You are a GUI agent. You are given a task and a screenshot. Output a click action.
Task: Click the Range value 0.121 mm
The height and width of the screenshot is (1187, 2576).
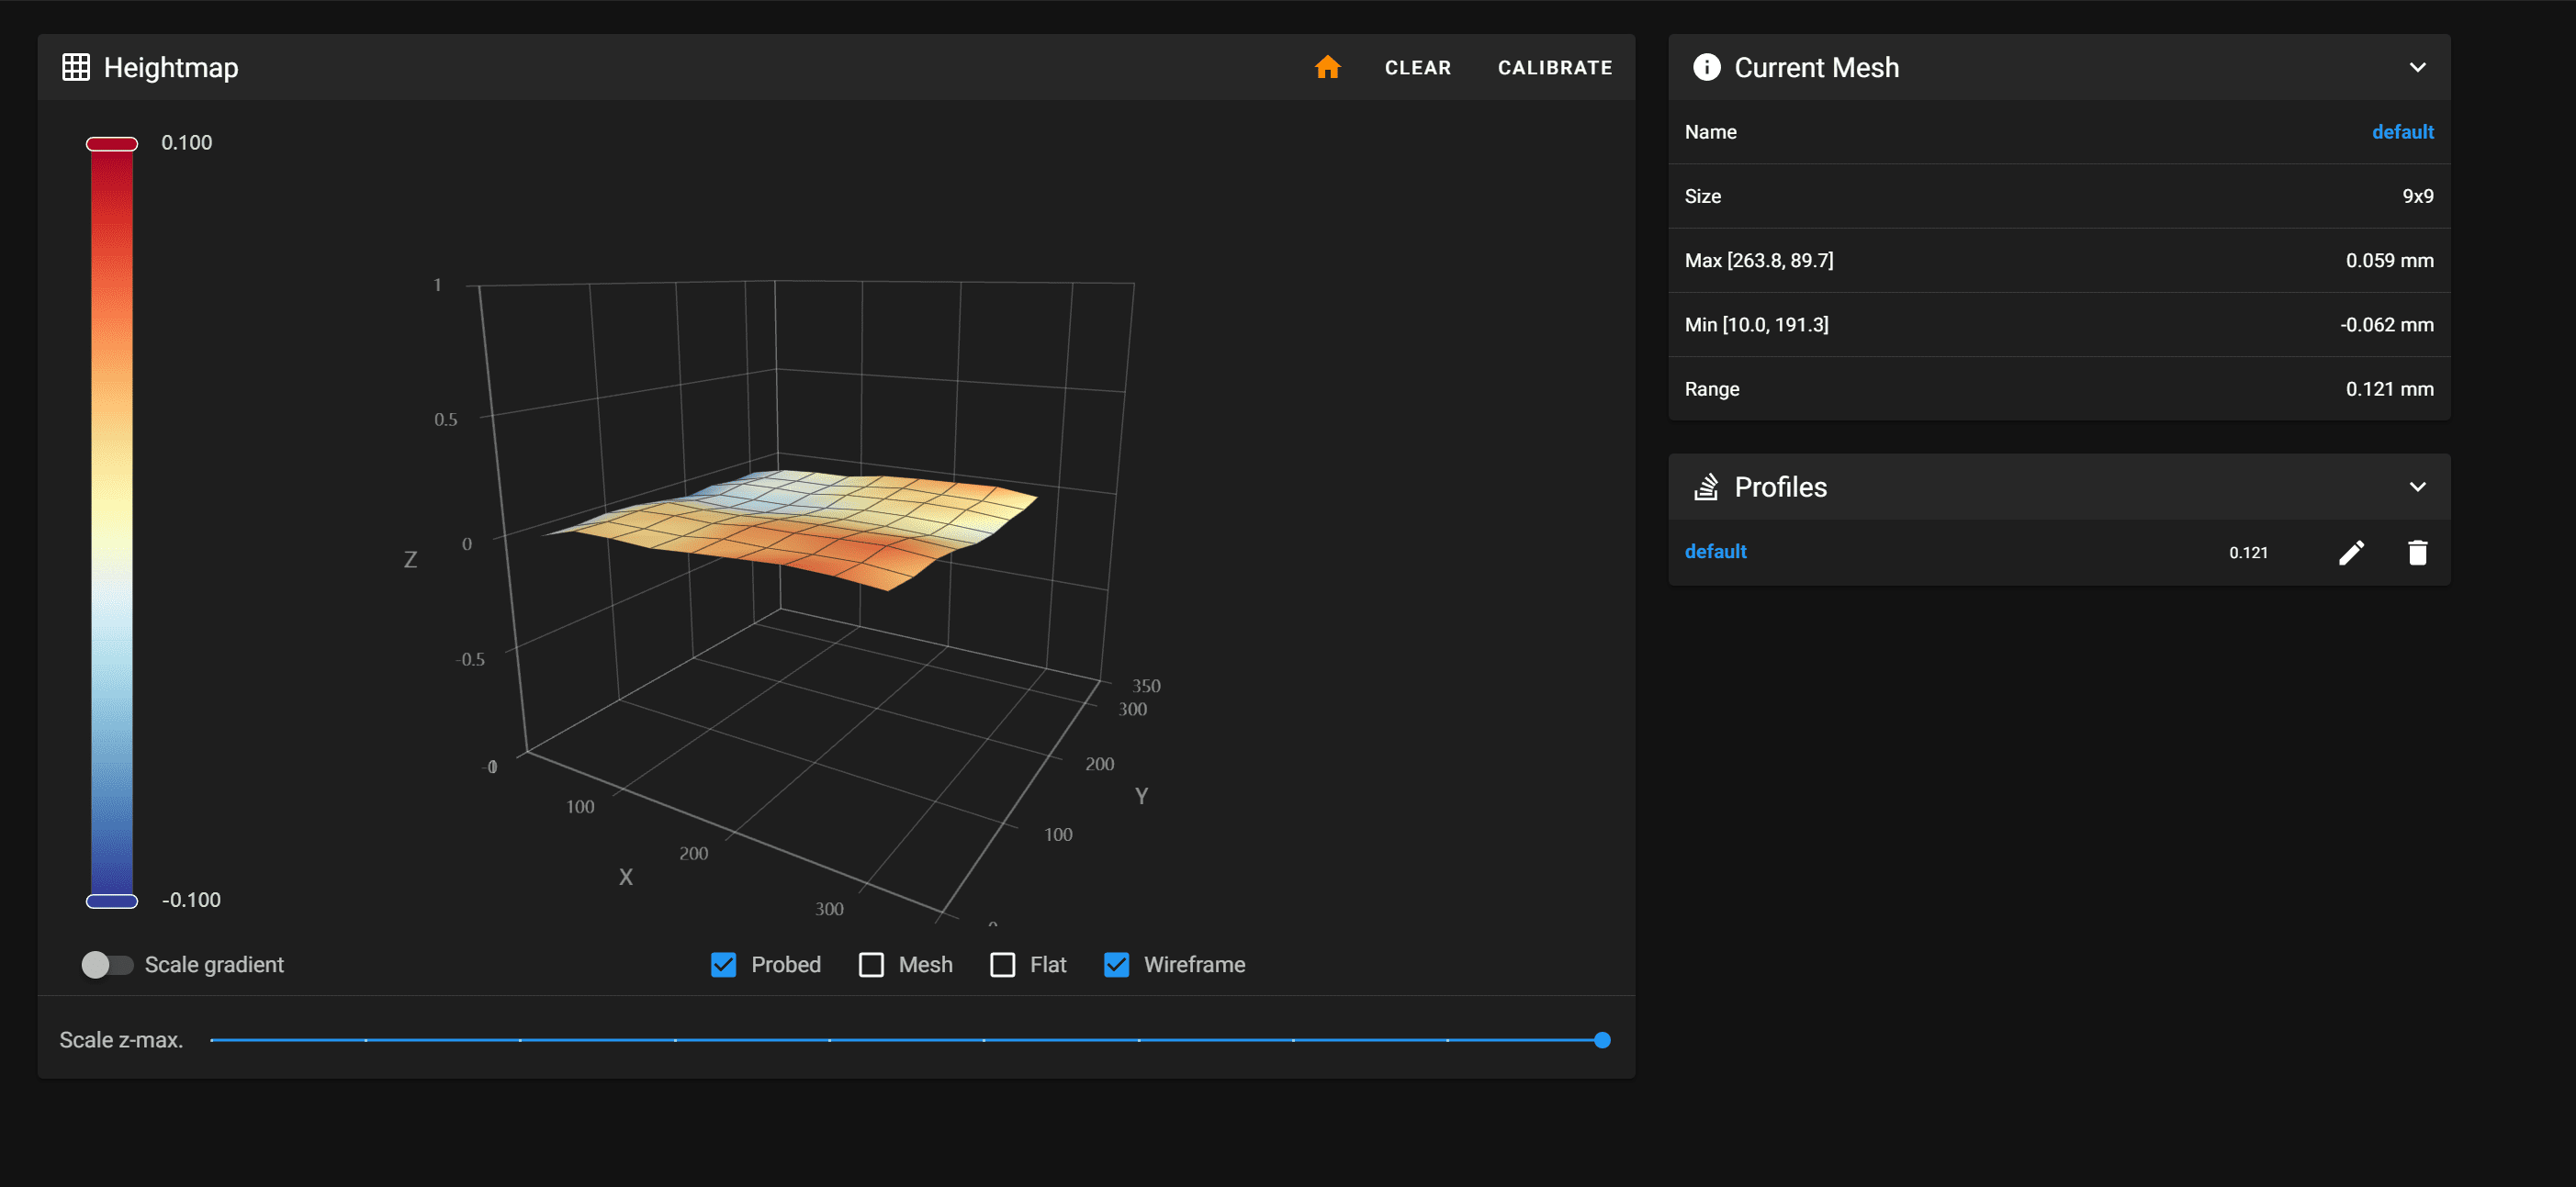click(2389, 389)
